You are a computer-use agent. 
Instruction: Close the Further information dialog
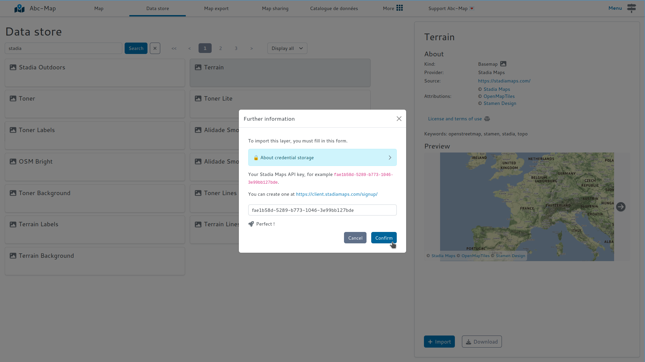[x=399, y=119]
